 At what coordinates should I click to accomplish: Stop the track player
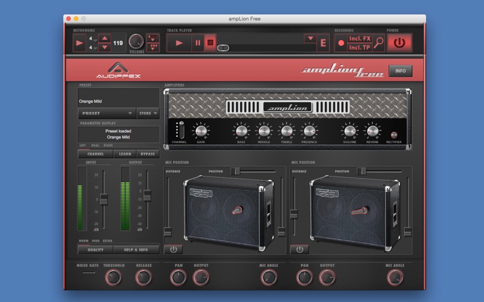point(210,42)
